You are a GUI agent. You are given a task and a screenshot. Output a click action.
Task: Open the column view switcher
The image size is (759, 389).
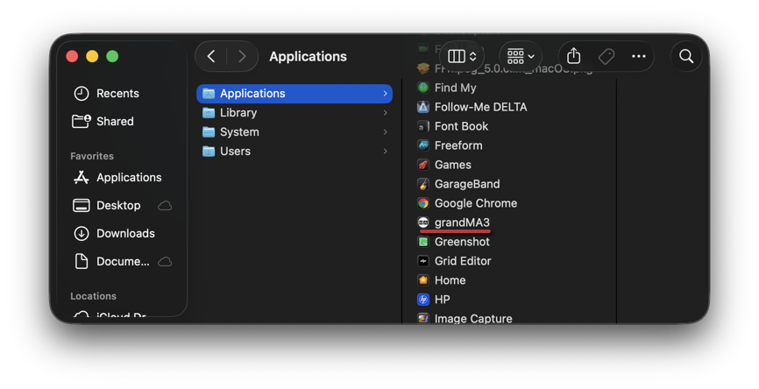[462, 57]
